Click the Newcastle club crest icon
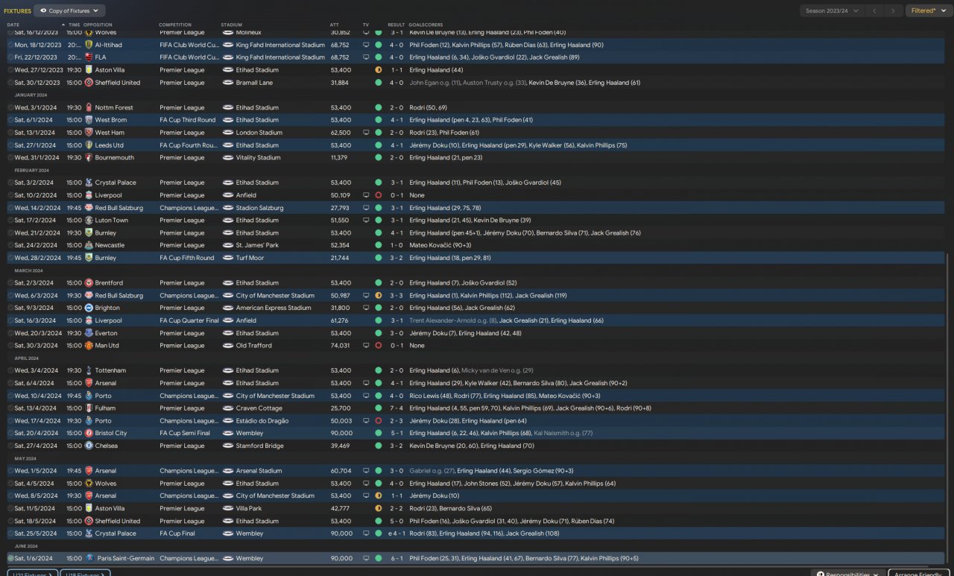Screen dimensions: 954x576 89,245
